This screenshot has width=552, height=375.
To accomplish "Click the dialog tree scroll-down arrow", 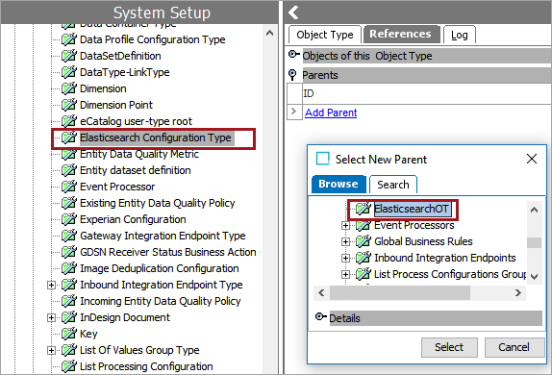I will [534, 276].
